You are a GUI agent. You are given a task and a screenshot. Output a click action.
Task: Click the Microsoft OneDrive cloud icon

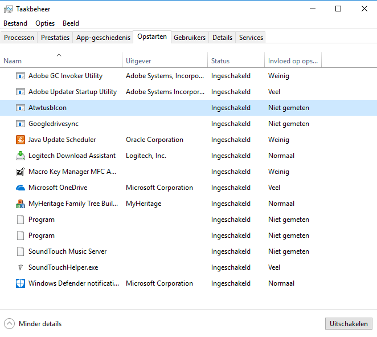pos(21,188)
